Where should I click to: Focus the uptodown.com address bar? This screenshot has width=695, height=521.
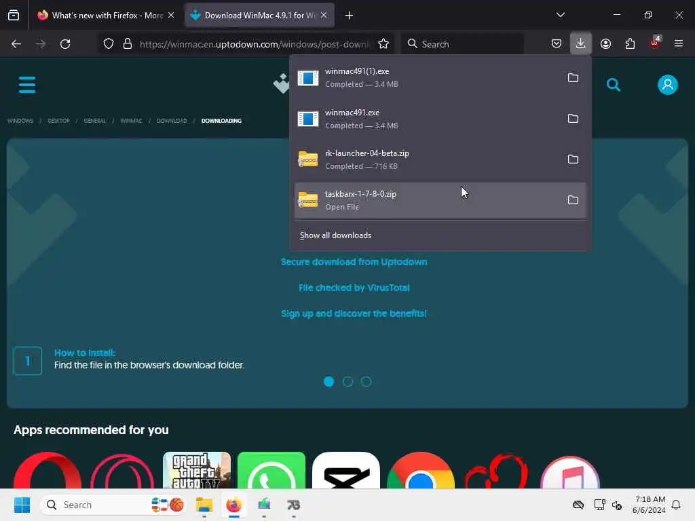[x=255, y=44]
